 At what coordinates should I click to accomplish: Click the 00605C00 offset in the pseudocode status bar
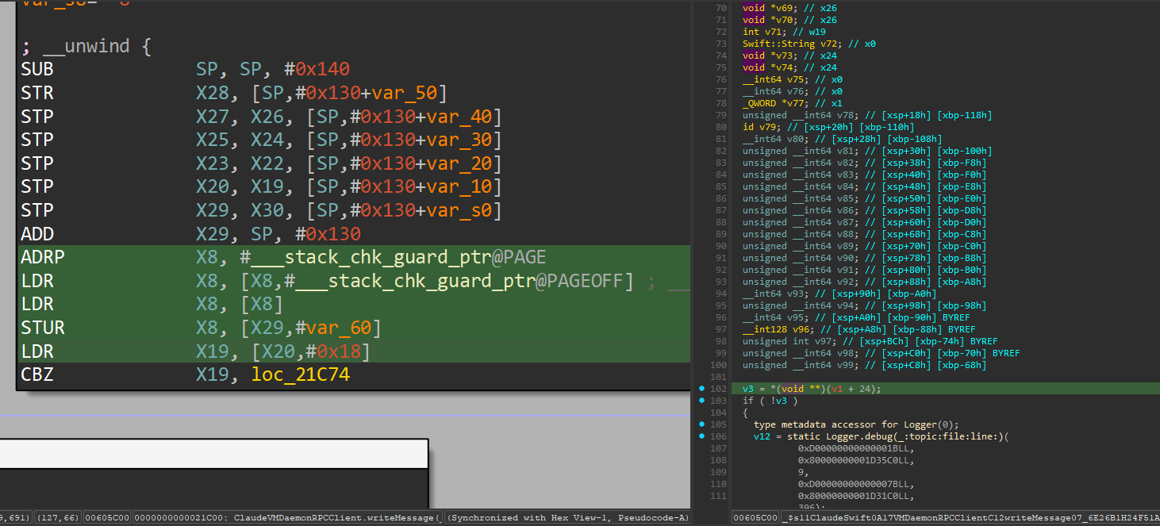[x=754, y=518]
